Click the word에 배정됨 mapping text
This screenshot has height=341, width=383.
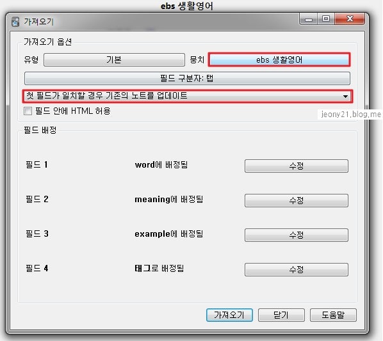point(161,164)
